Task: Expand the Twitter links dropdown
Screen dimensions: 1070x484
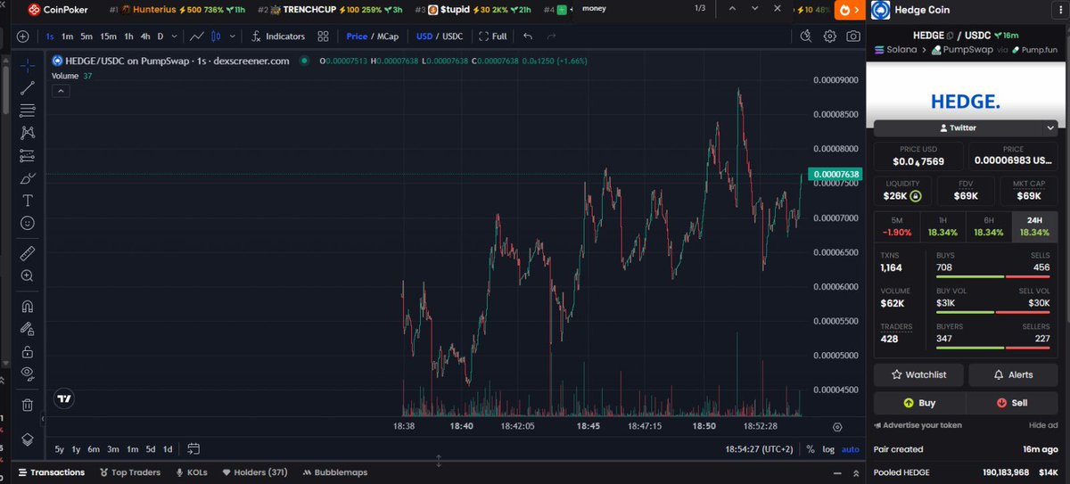Action: 1049,127
